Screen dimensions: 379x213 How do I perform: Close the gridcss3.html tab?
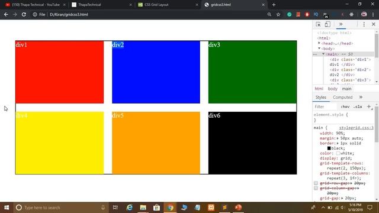263,5
